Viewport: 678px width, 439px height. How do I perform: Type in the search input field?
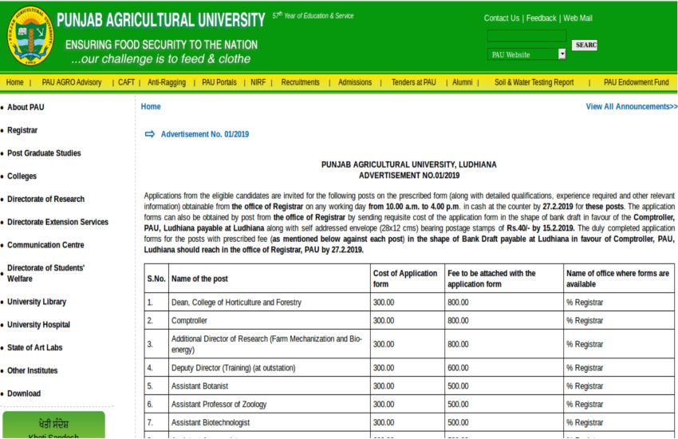pos(526,36)
